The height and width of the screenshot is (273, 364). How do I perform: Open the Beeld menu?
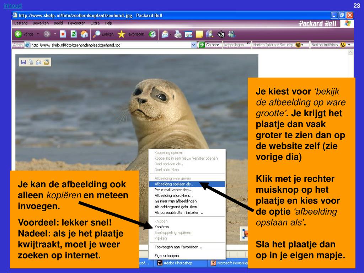tap(58, 23)
